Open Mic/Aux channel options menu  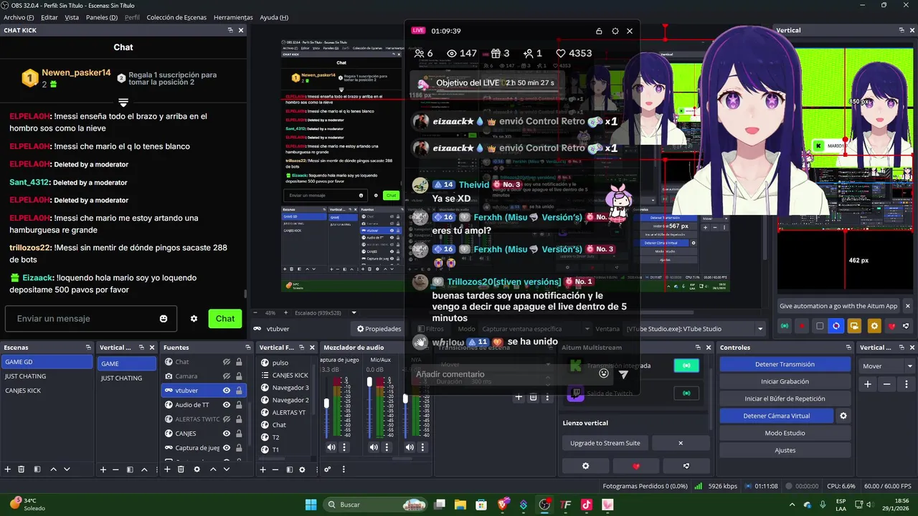point(387,447)
